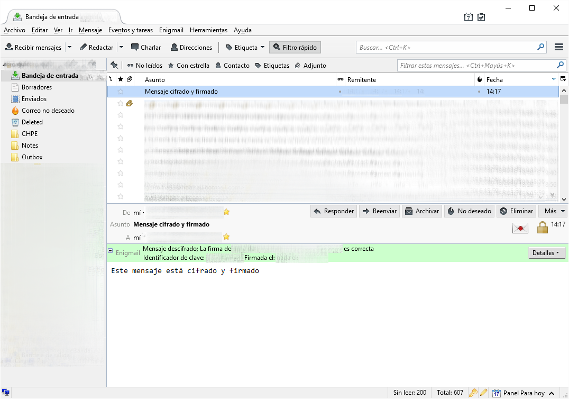Mark message as No deseado
Screen dimensions: 569x399
tap(469, 211)
